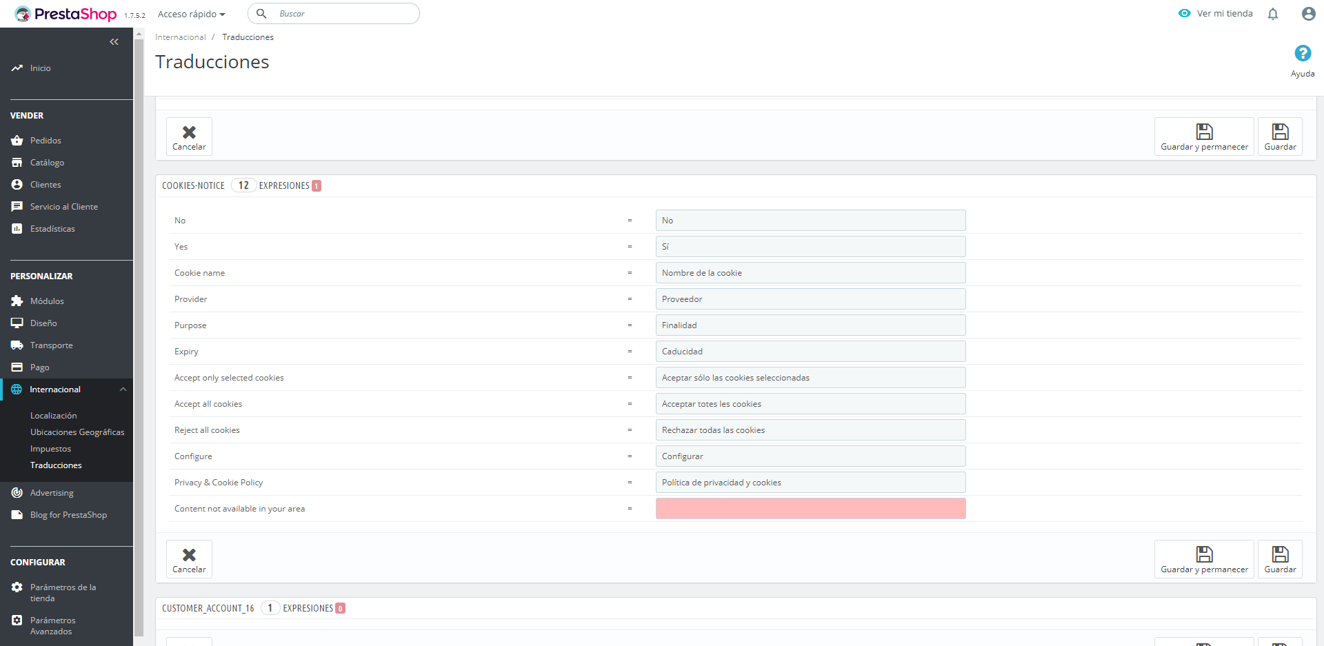Click the search magnifier icon

[x=261, y=14]
